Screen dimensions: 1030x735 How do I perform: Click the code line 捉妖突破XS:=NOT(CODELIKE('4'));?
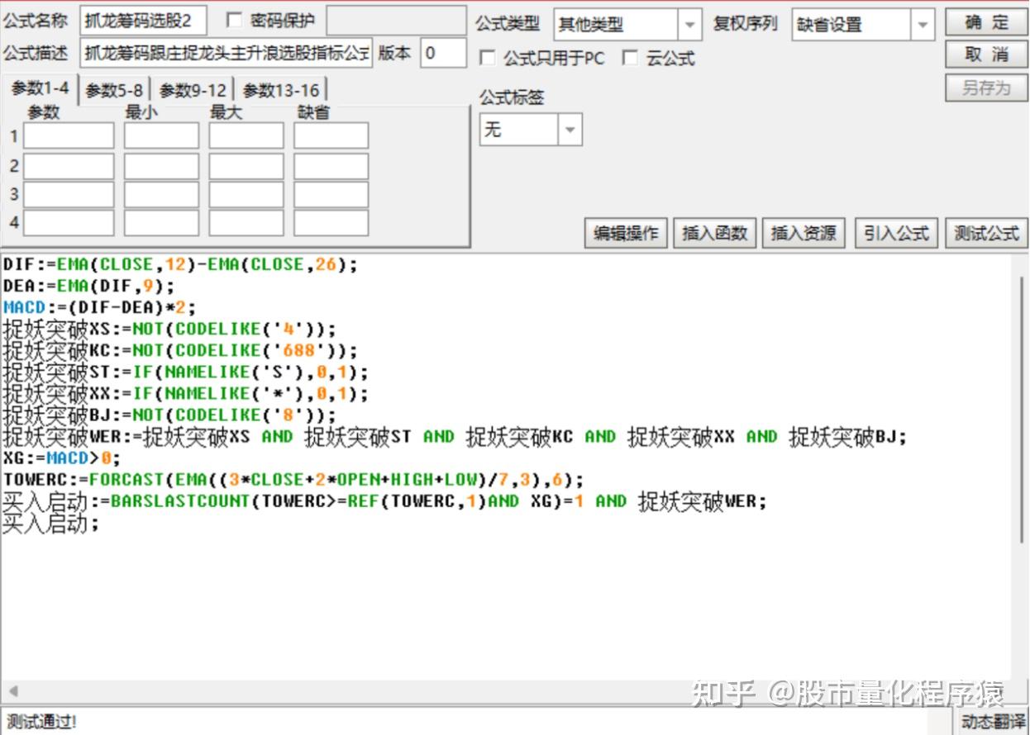[169, 330]
